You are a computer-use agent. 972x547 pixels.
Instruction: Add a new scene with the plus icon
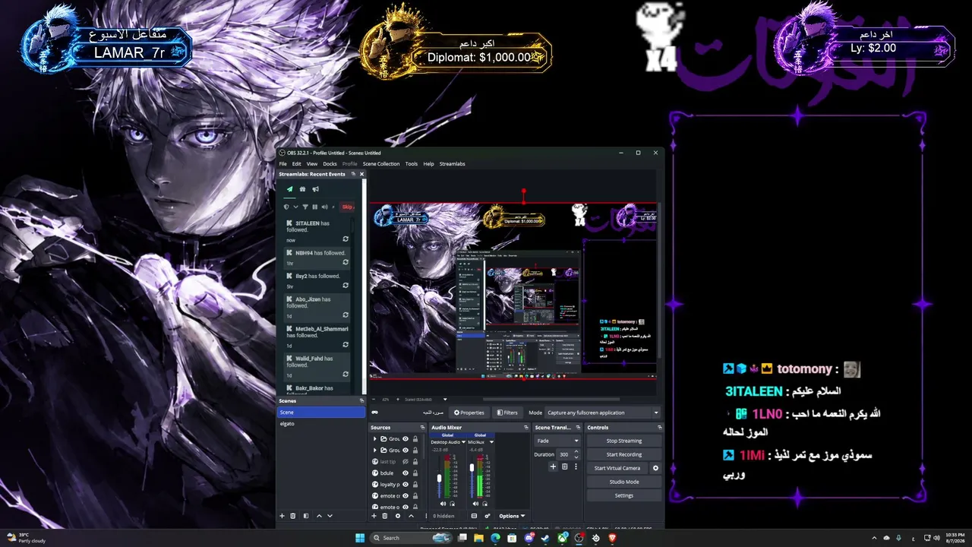pyautogui.click(x=282, y=516)
